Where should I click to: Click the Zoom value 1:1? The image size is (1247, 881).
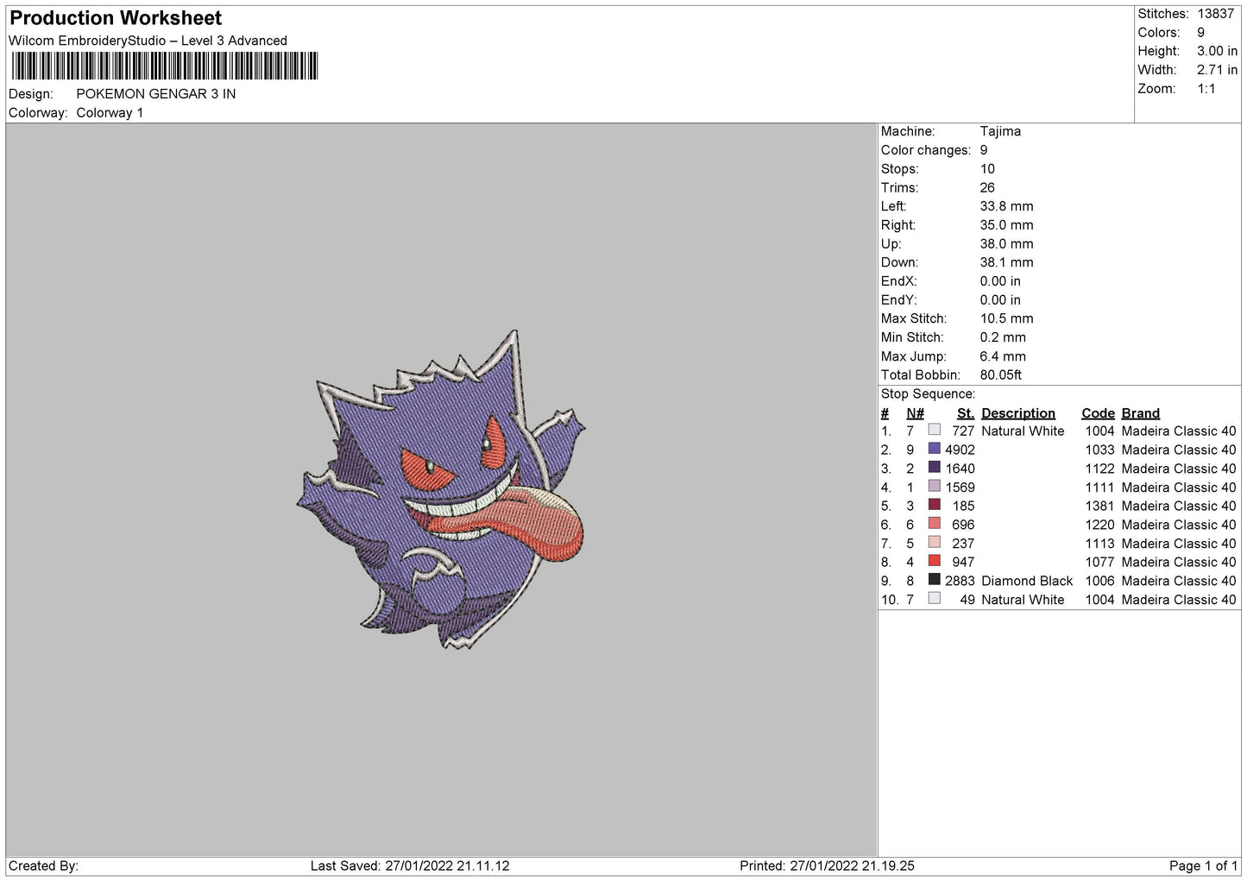click(x=1206, y=89)
